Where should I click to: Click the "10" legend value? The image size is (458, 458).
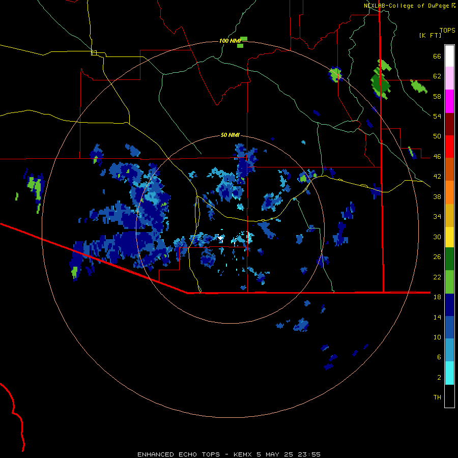(x=437, y=337)
